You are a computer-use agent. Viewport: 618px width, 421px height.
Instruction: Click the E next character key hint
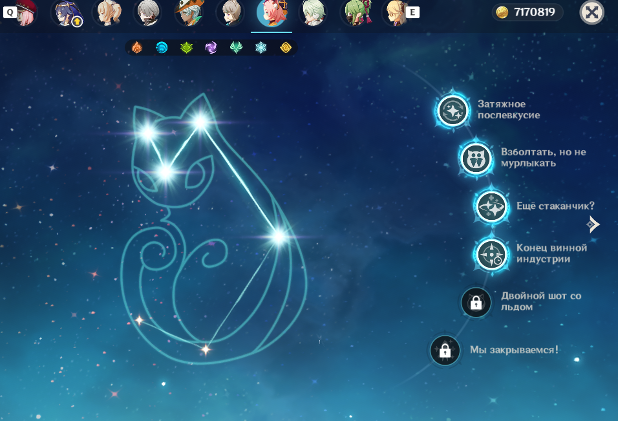coord(412,12)
